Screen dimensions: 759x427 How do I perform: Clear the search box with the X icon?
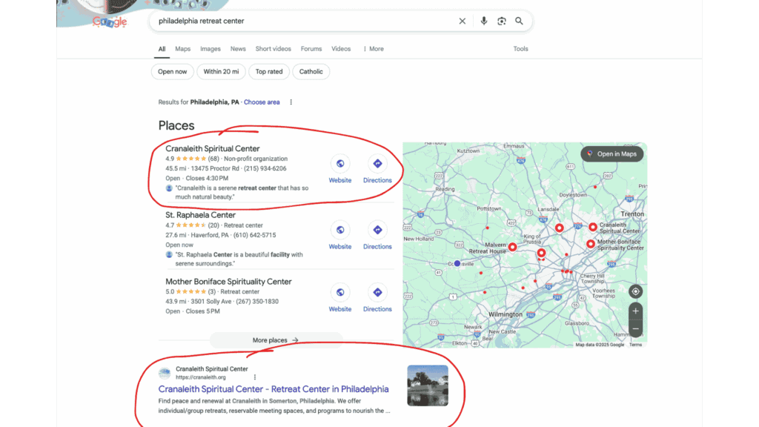463,21
